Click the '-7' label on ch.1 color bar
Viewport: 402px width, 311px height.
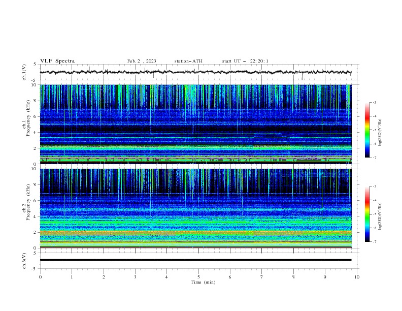click(x=374, y=158)
